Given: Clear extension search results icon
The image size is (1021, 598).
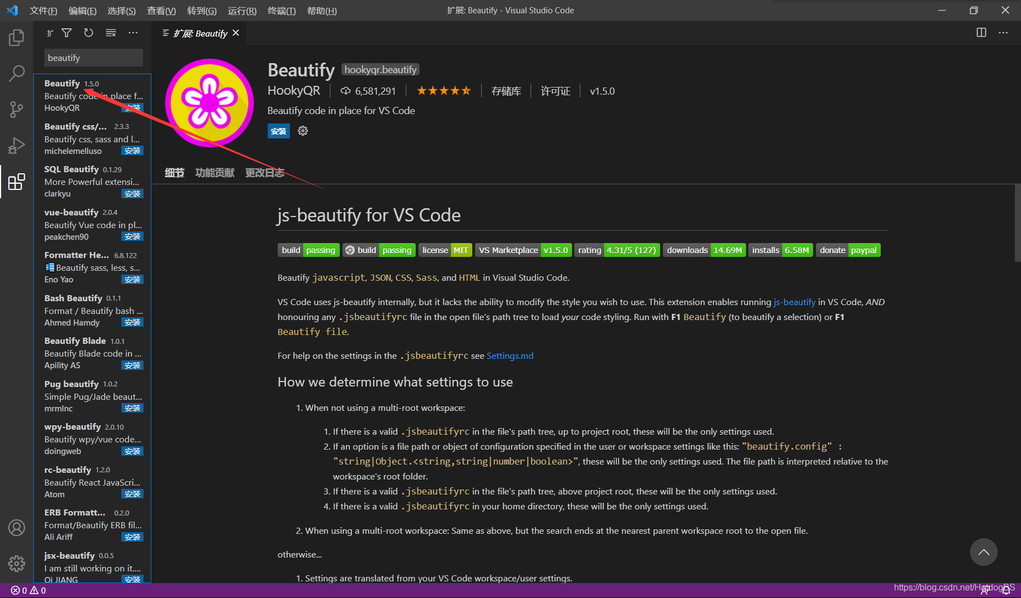Looking at the screenshot, I should tap(111, 33).
